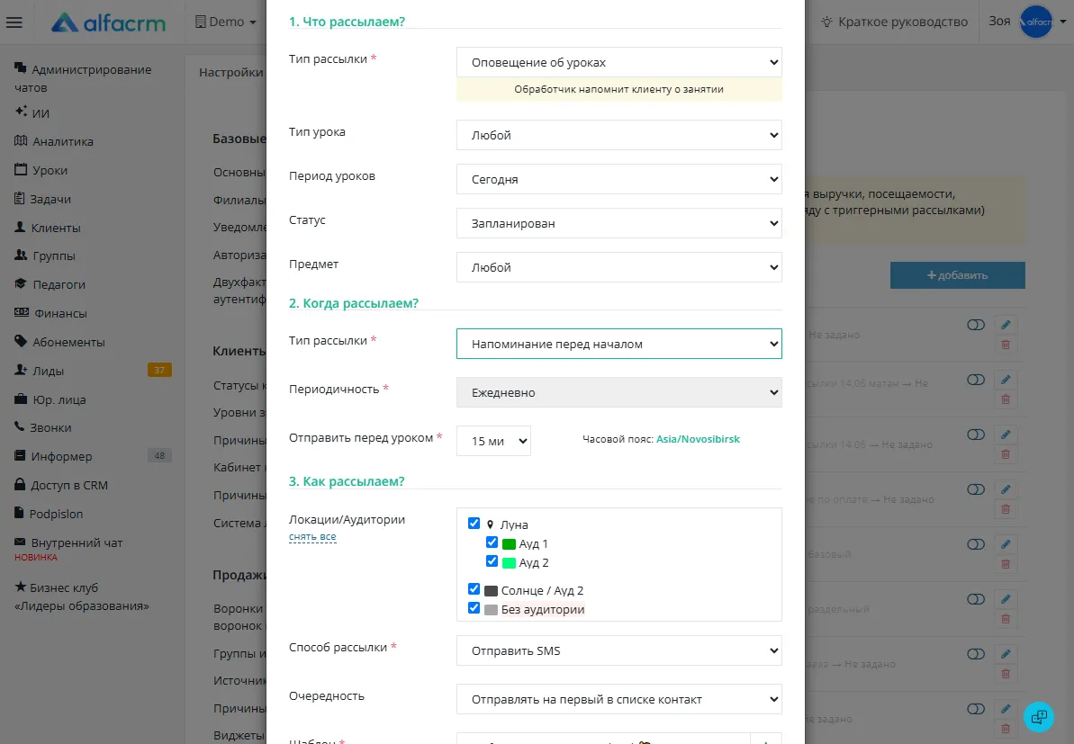This screenshot has height=744, width=1074.
Task: Click the alfacrm logo
Action: pyautogui.click(x=108, y=22)
